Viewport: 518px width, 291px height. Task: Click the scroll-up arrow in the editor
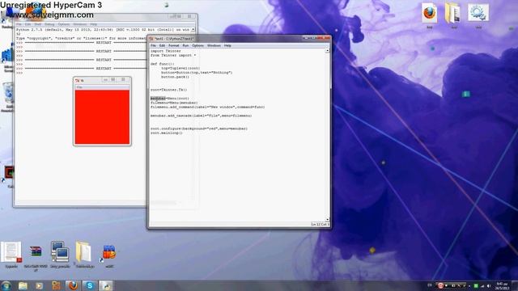[x=327, y=51]
